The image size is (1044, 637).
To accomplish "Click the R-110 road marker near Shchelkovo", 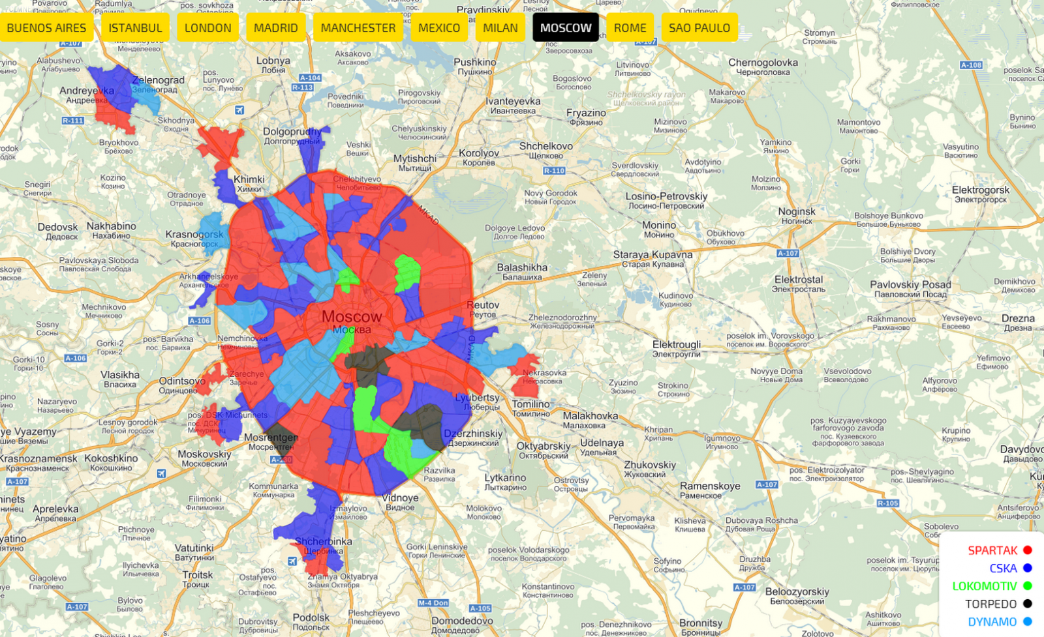I will (x=554, y=171).
